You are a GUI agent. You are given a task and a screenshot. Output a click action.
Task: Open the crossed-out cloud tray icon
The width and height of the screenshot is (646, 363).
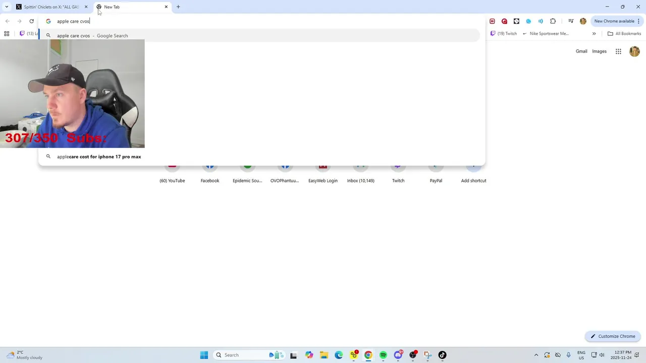coord(558,355)
